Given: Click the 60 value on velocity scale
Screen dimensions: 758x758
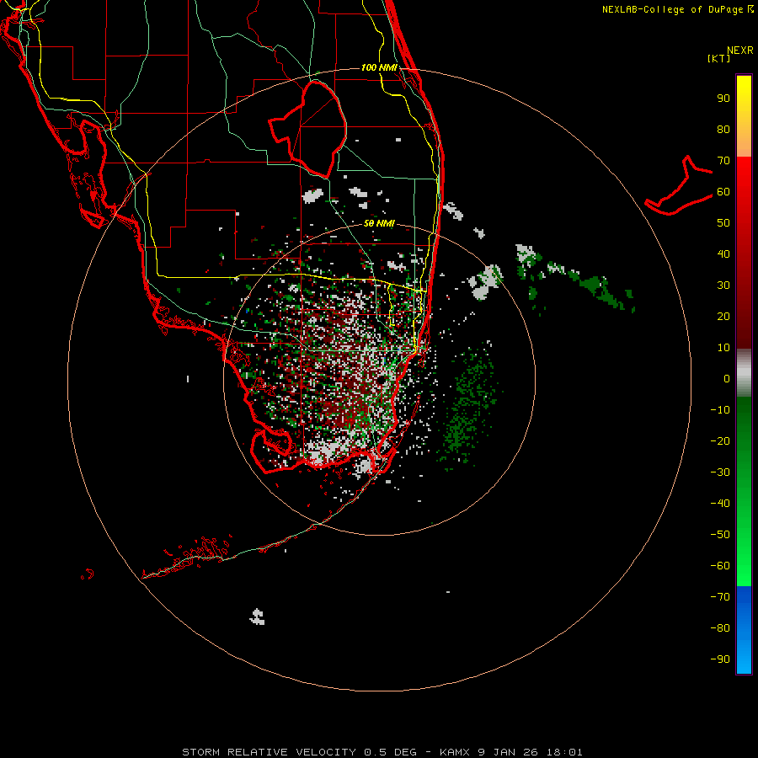Looking at the screenshot, I should point(723,191).
